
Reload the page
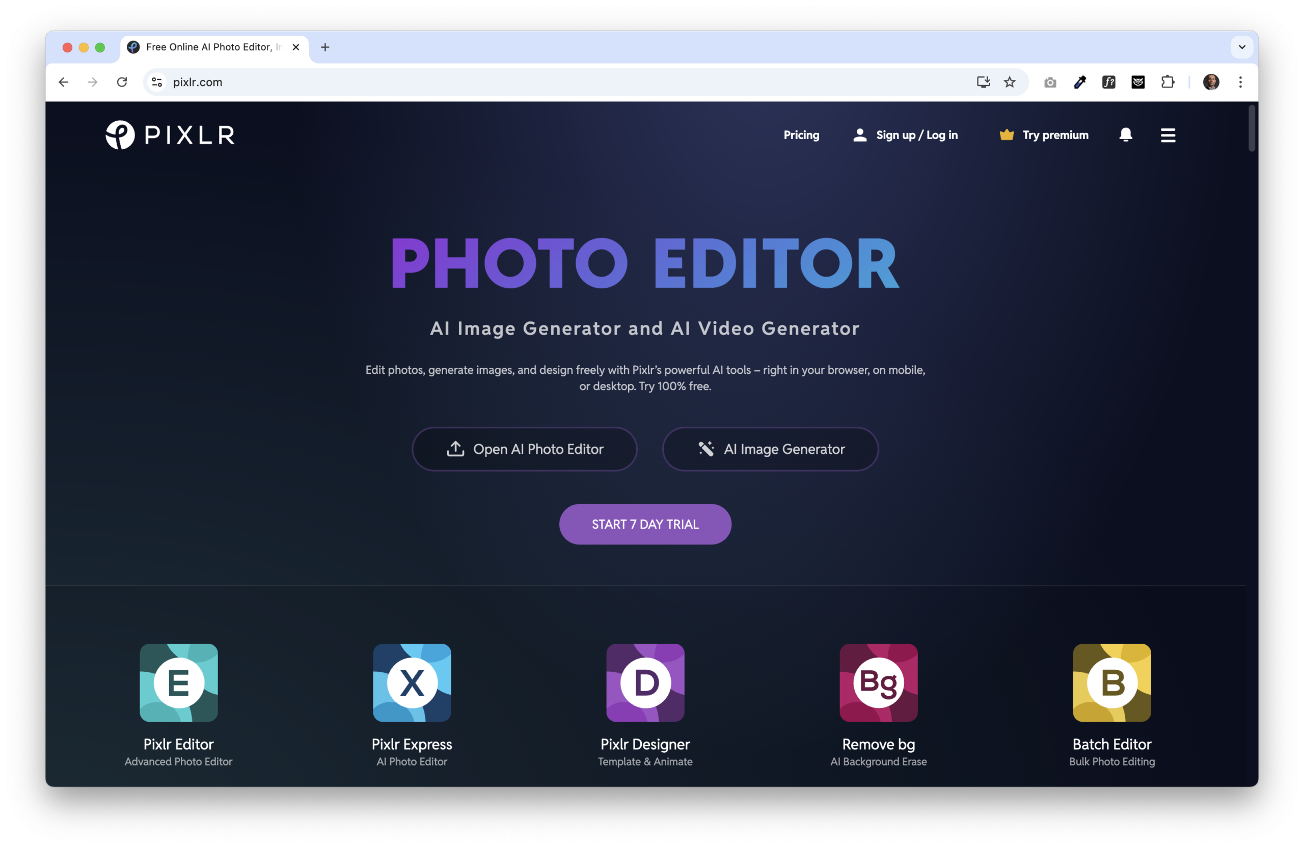tap(122, 82)
